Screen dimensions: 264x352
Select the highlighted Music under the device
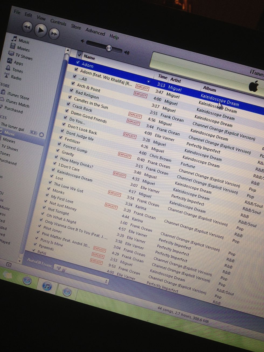[x=10, y=134]
